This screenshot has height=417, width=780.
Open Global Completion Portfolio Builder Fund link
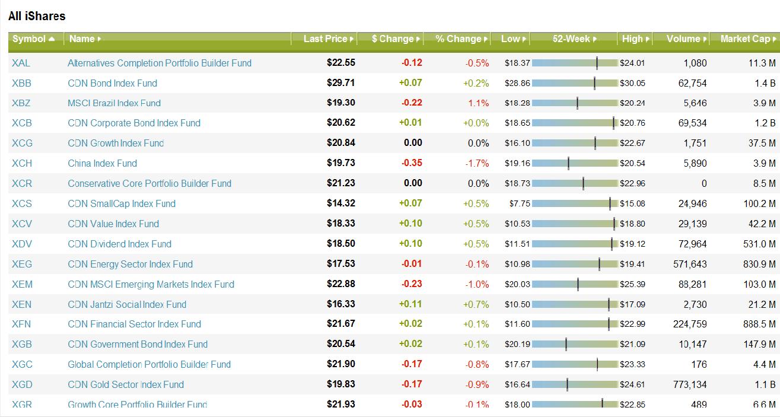click(x=149, y=364)
